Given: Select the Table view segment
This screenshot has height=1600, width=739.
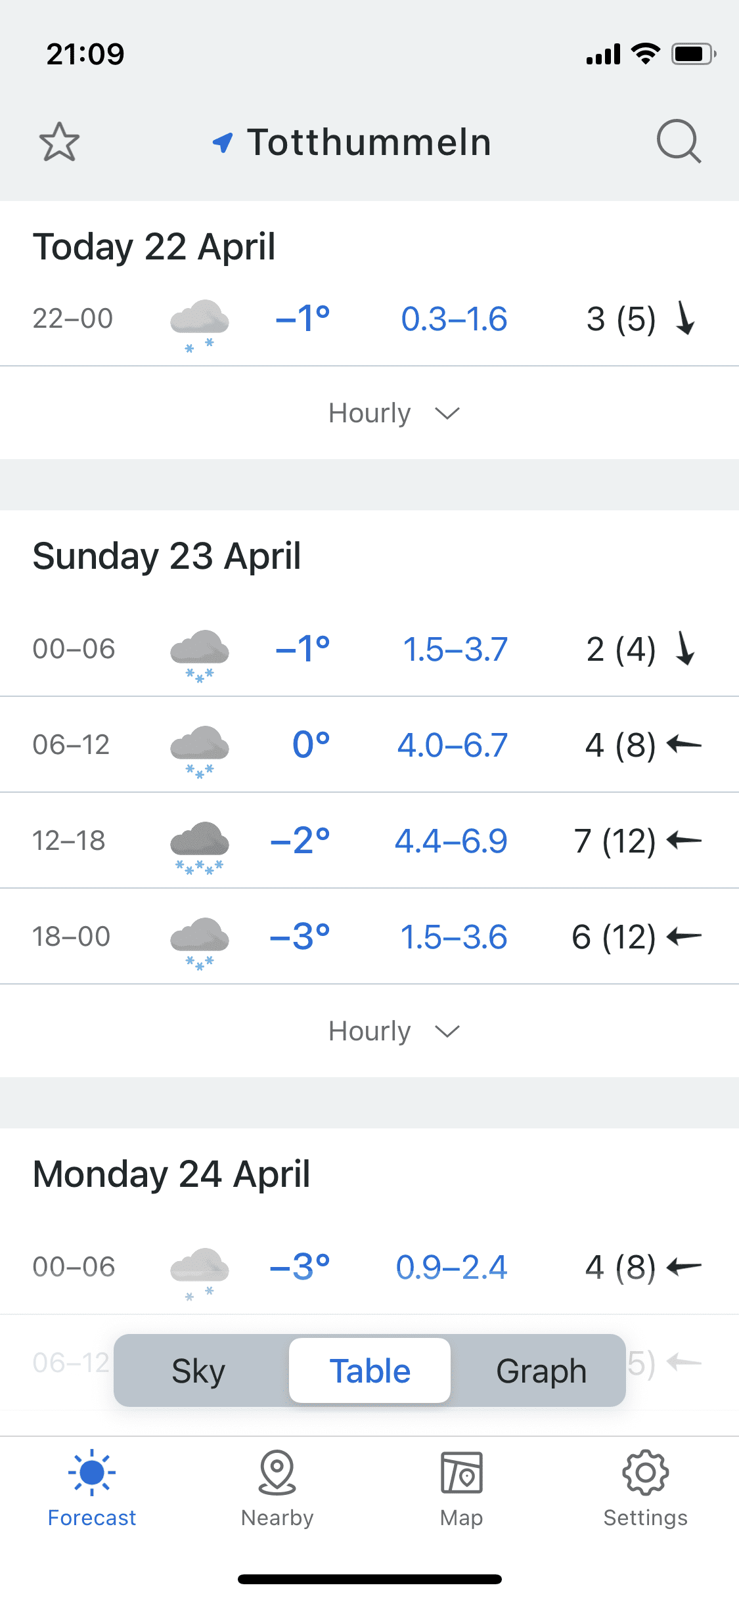Looking at the screenshot, I should (x=370, y=1371).
